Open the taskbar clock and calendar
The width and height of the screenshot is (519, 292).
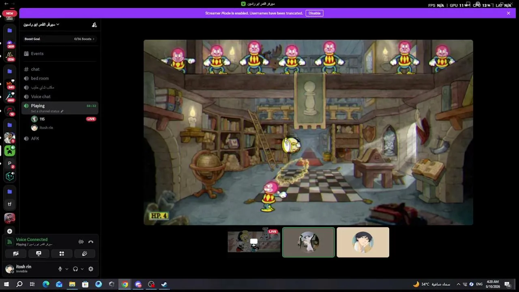493,284
